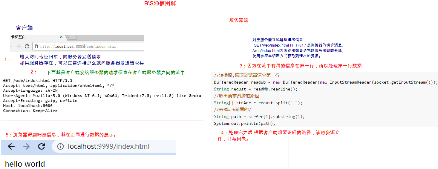Click the Connection: Keep-Alive line
The image size is (438, 169).
click(x=30, y=110)
